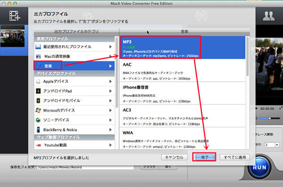This screenshot has width=283, height=187.
Task: Click the ブラウザ browse folder button
Action: coord(149,167)
